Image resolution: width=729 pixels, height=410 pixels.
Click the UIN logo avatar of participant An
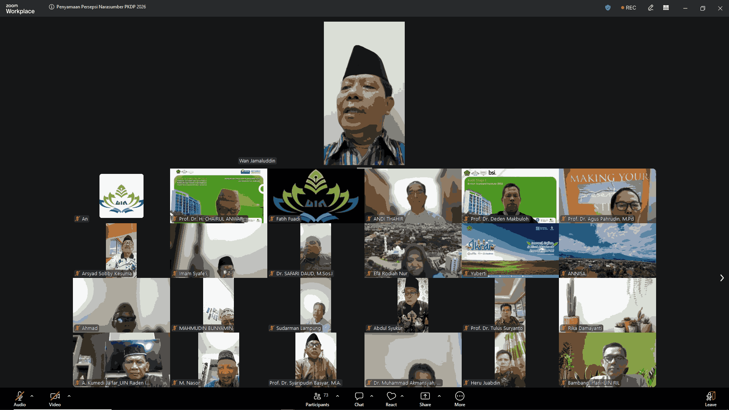(x=121, y=196)
